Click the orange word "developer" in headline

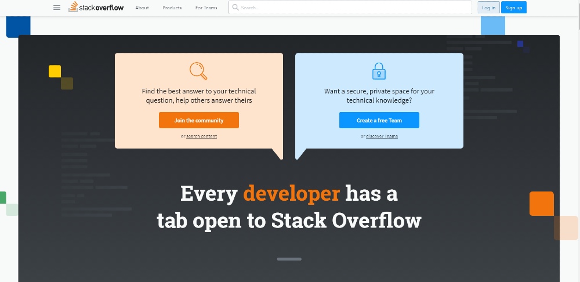pos(292,194)
